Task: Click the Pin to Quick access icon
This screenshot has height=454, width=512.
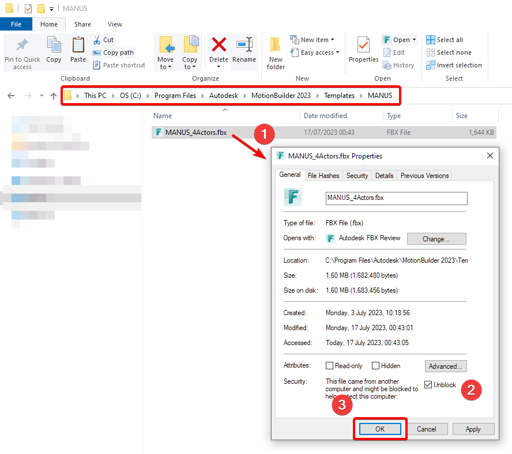Action: click(x=22, y=46)
